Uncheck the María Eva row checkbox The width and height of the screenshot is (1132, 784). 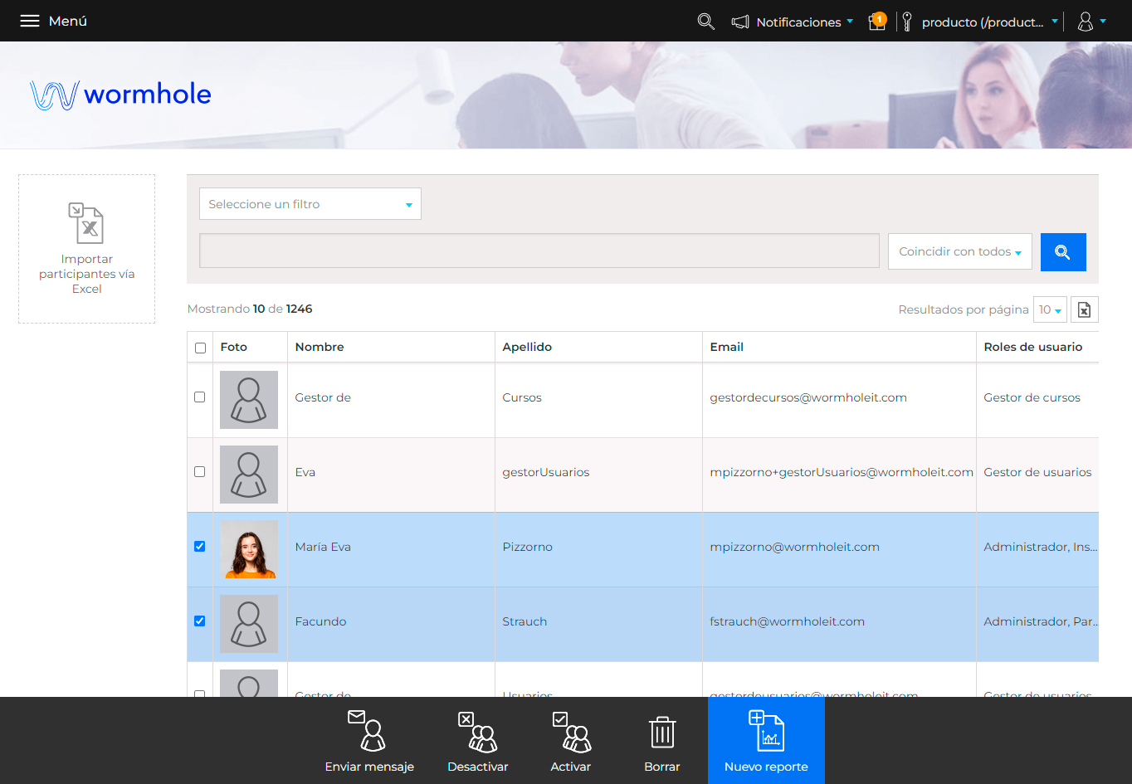coord(199,546)
